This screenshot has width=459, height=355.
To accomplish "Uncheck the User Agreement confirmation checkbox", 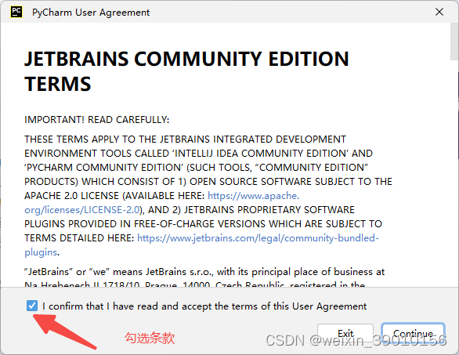I will pos(32,306).
